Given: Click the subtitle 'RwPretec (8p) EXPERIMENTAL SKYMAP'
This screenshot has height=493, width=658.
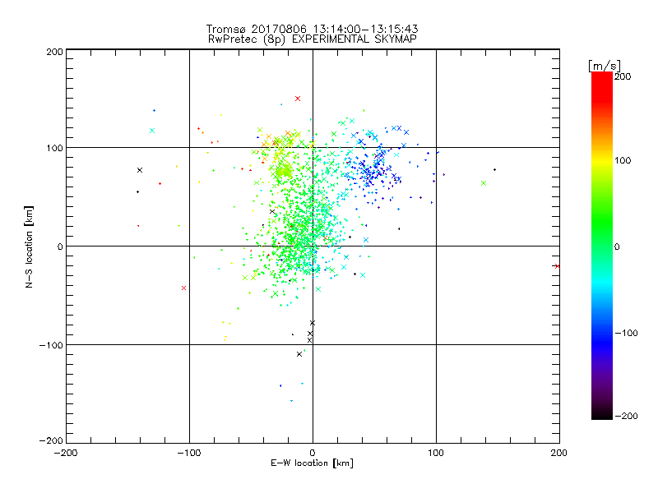Looking at the screenshot, I should coord(313,39).
